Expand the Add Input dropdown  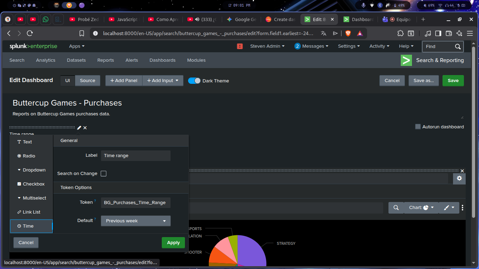(x=162, y=81)
